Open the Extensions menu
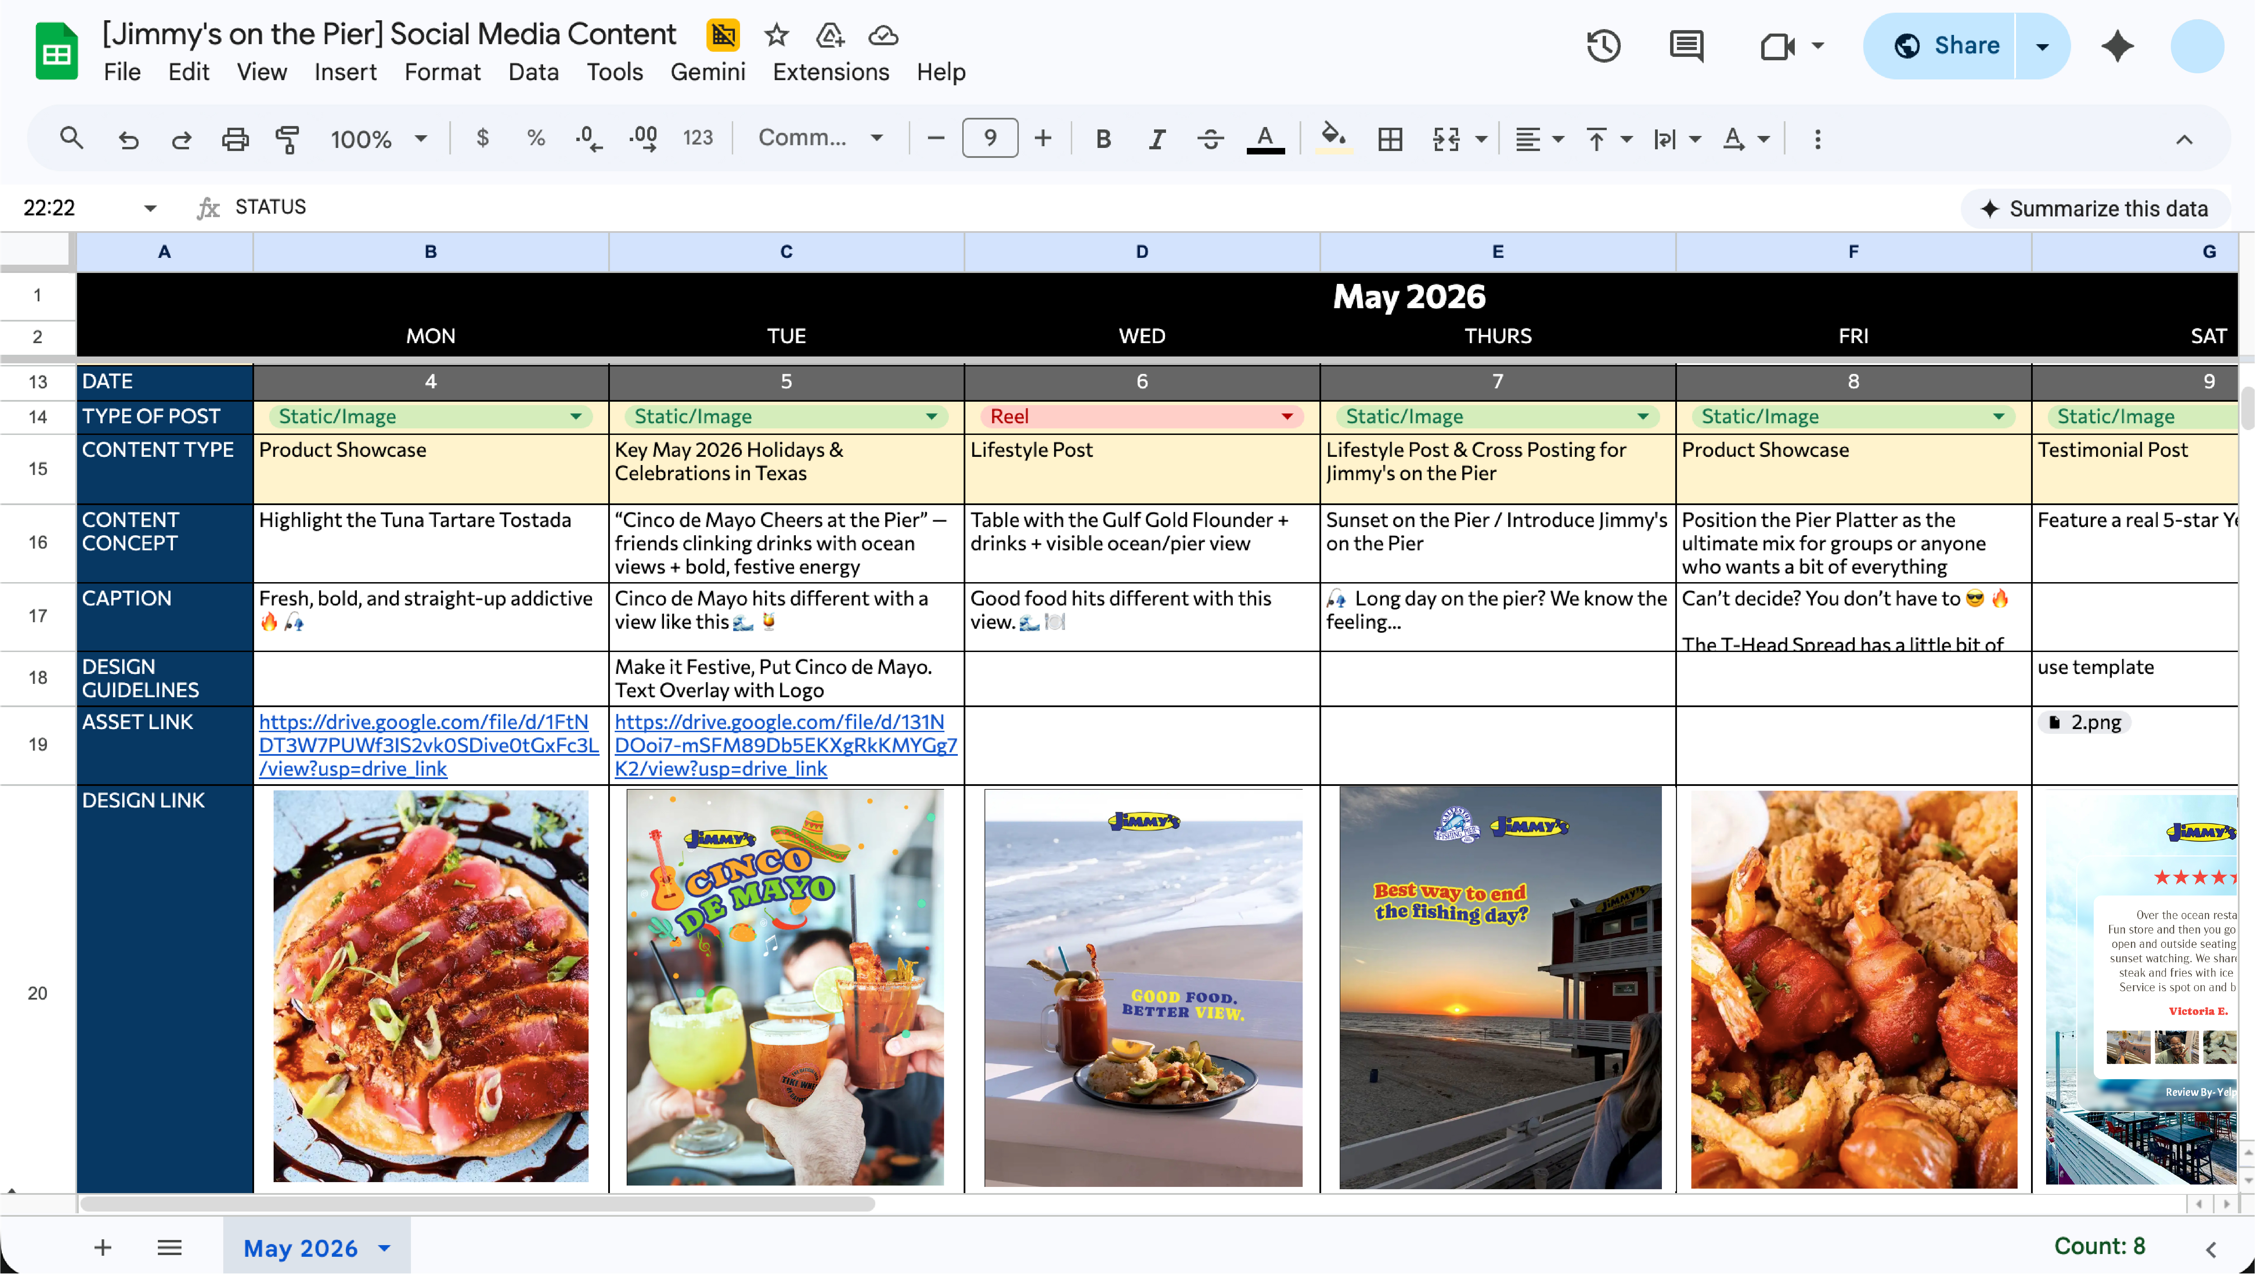The height and width of the screenshot is (1278, 2255). tap(830, 72)
